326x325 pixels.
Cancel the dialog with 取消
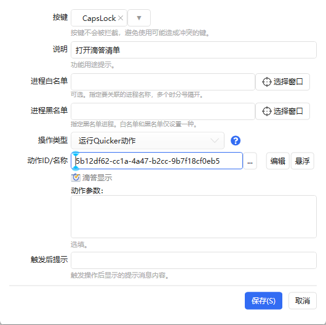(x=303, y=300)
